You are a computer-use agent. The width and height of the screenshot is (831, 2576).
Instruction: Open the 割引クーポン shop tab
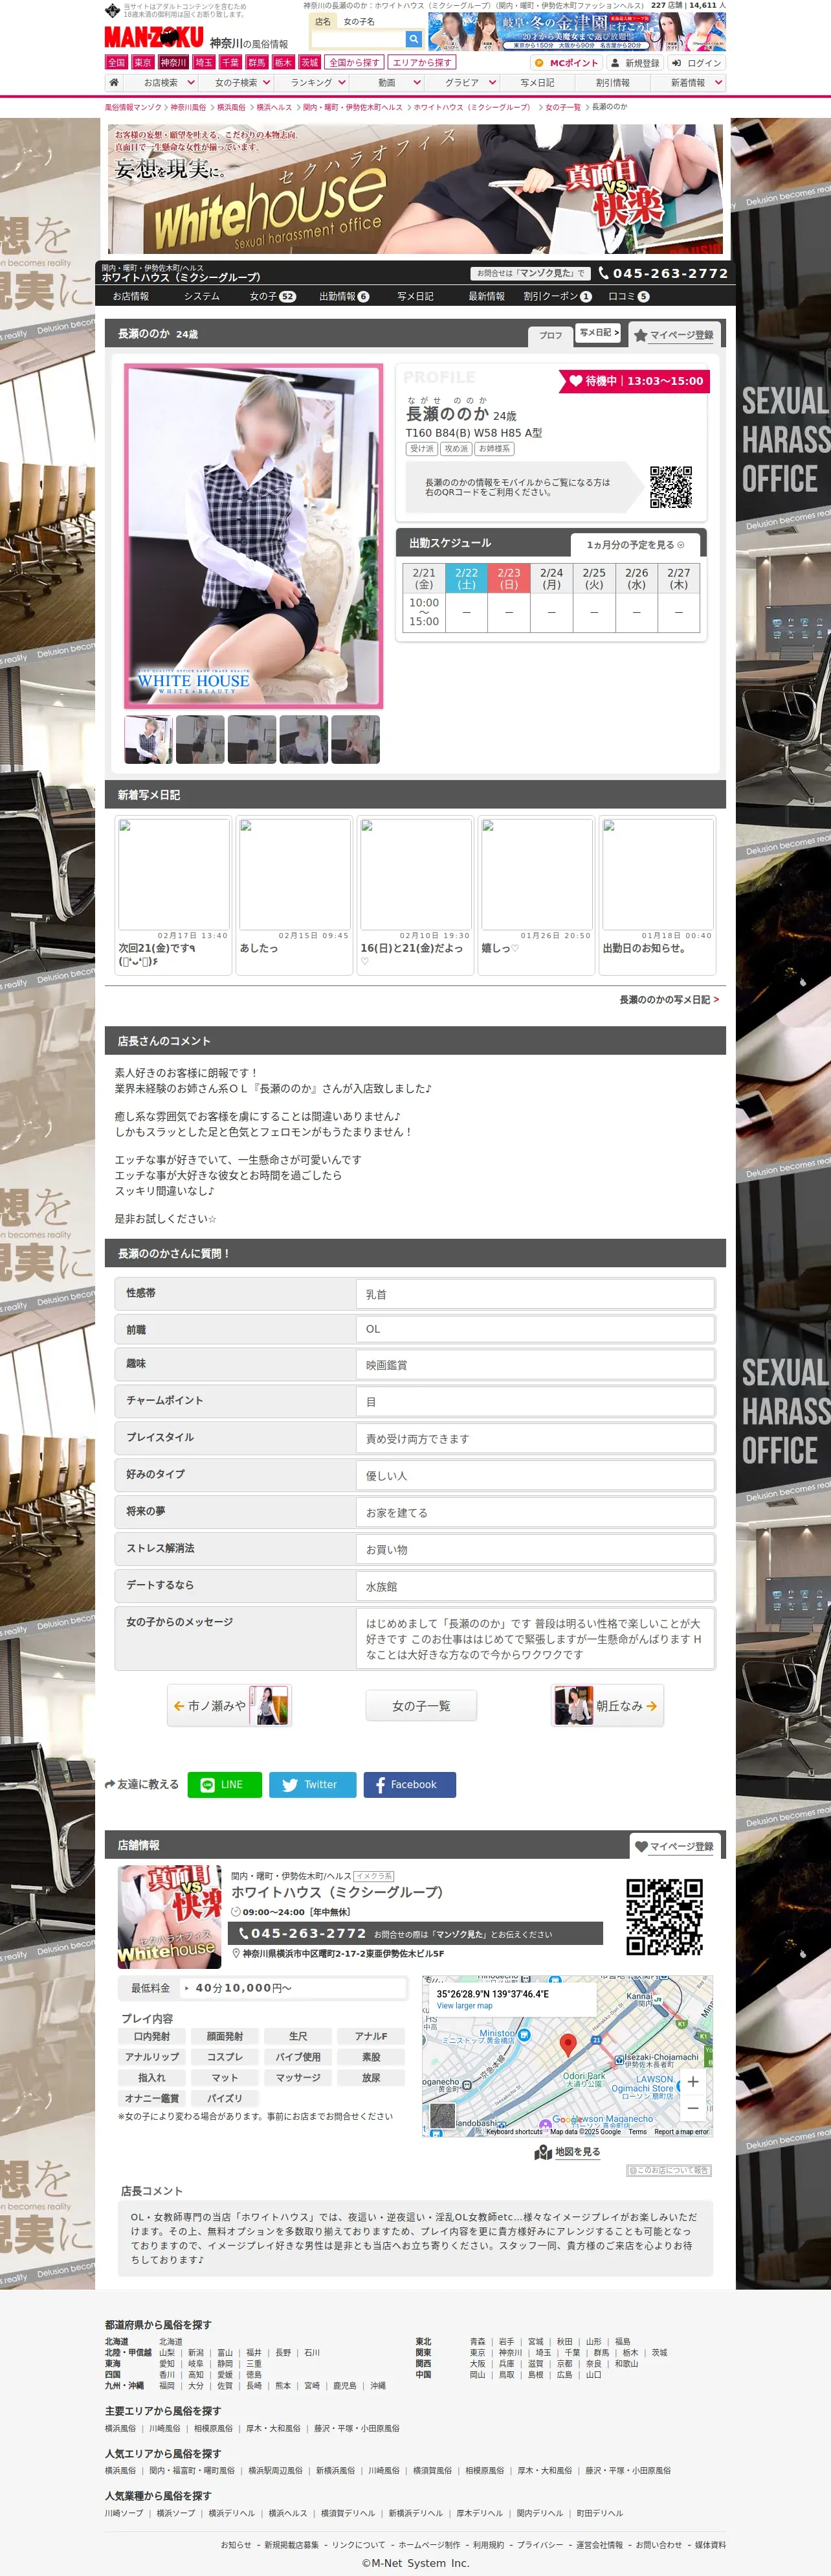557,296
